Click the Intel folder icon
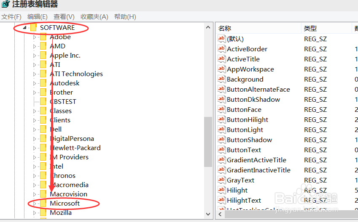 [x=43, y=166]
